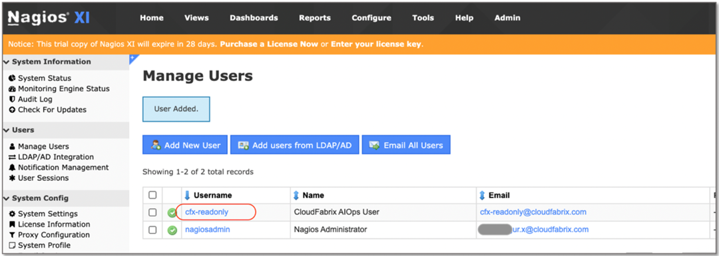Click the User Sessions asterisk icon
719x256 pixels.
pos(13,178)
